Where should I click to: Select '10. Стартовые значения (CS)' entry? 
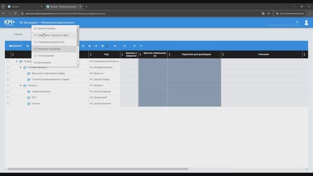(x=54, y=42)
